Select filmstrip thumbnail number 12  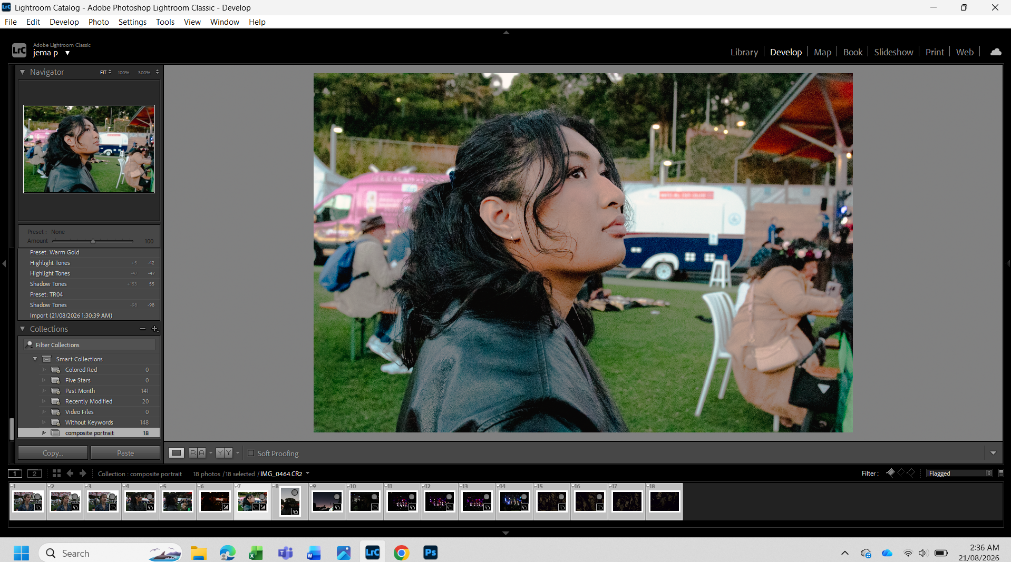[440, 501]
